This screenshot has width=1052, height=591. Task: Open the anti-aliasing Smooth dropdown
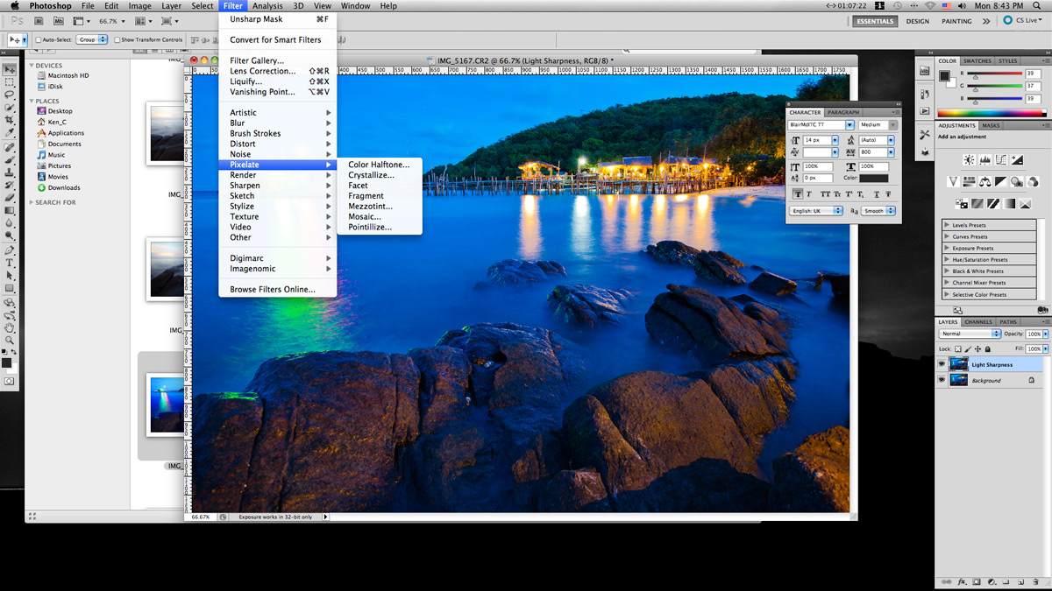coord(878,211)
